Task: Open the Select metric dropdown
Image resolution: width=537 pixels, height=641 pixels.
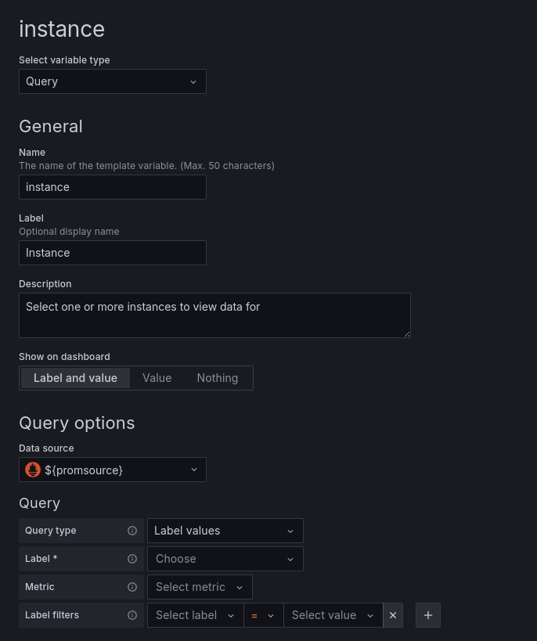Action: pos(200,587)
